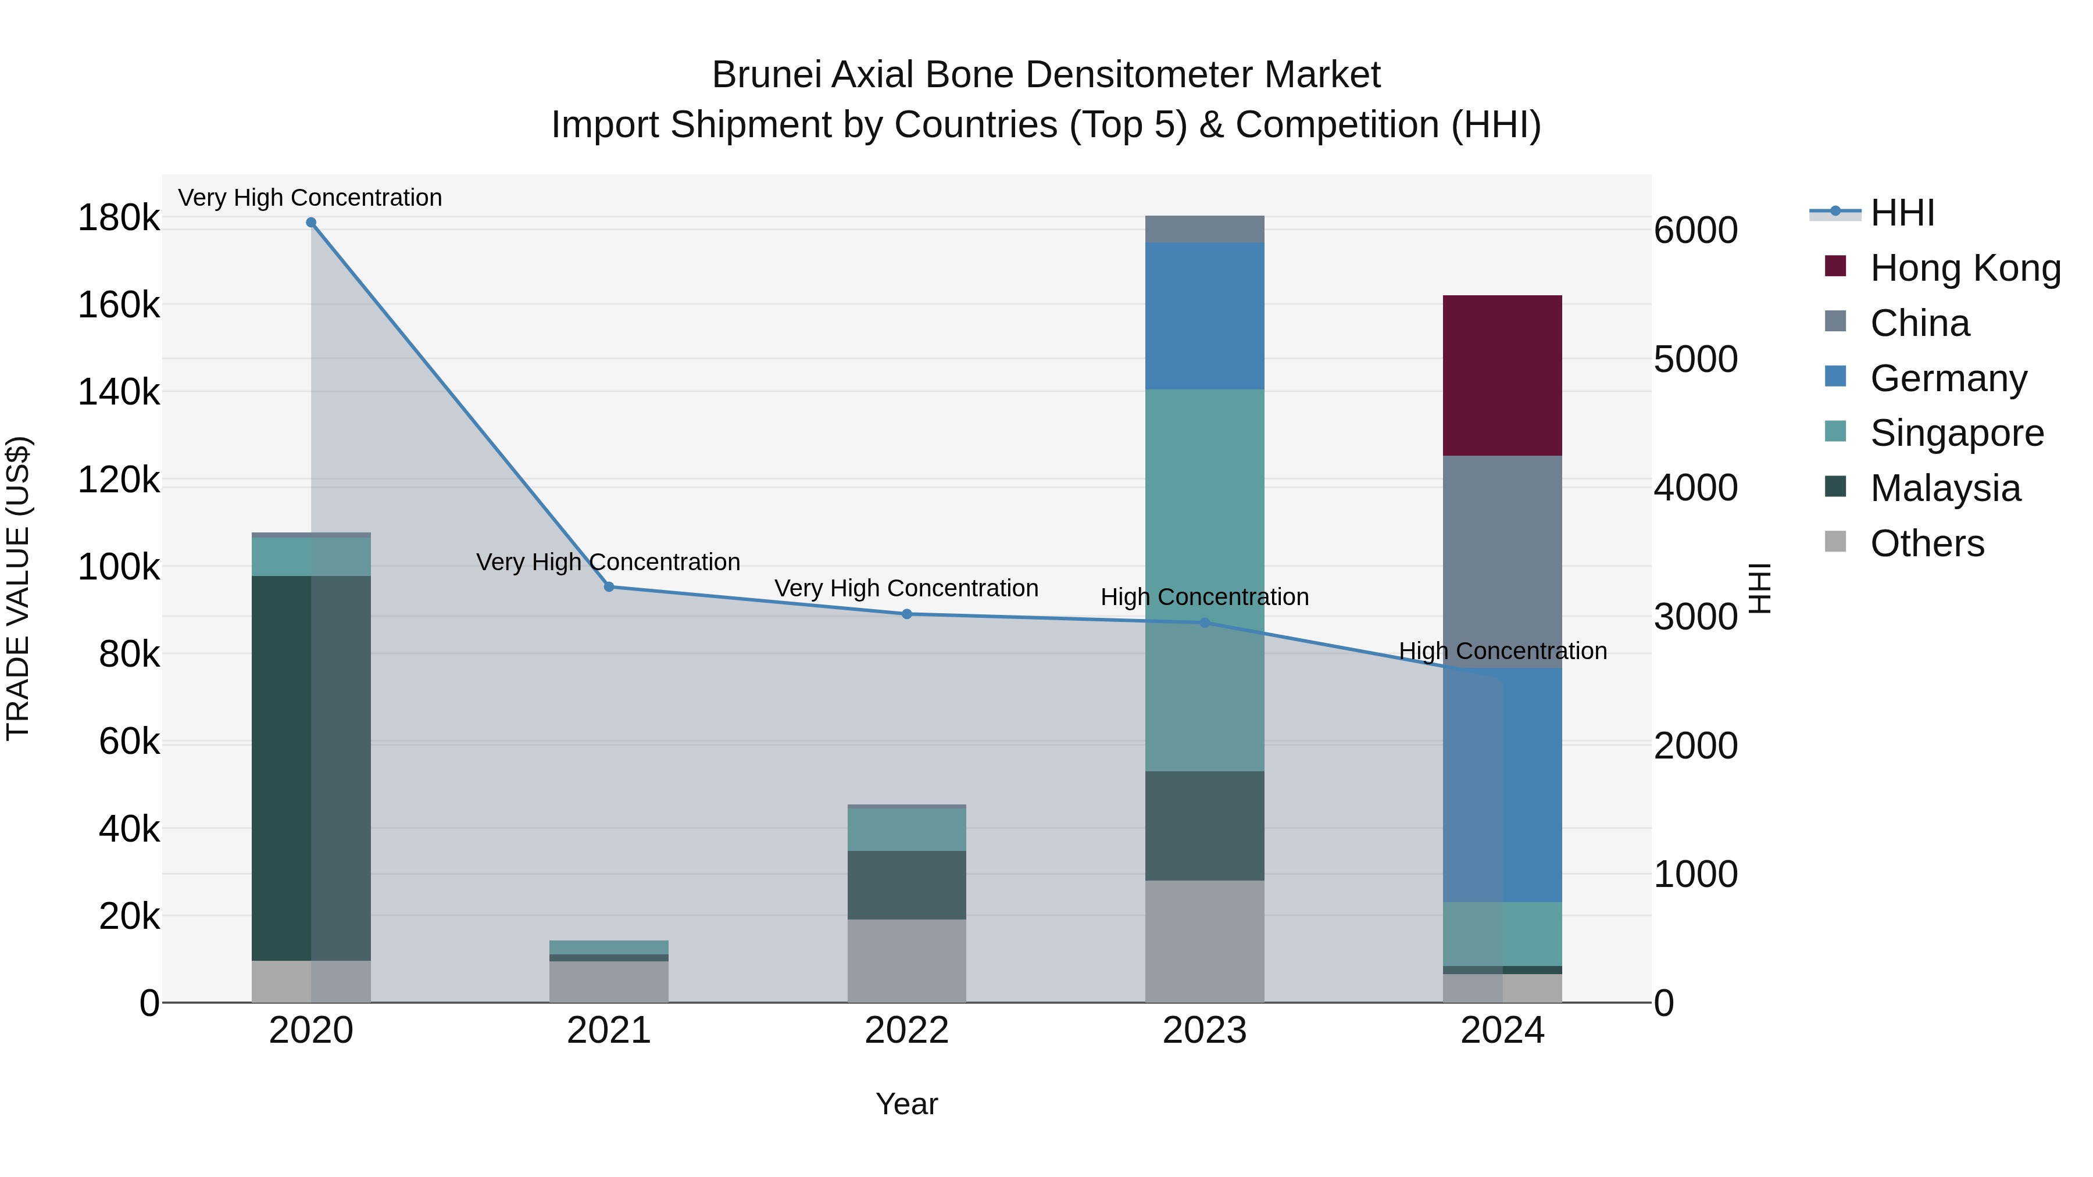
Task: Click the 'Year' x-axis title
Action: (907, 1105)
